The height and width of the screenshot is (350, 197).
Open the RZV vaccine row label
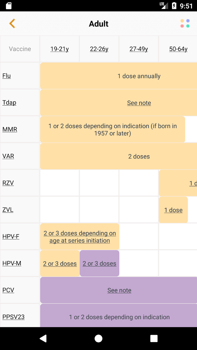pyautogui.click(x=8, y=183)
